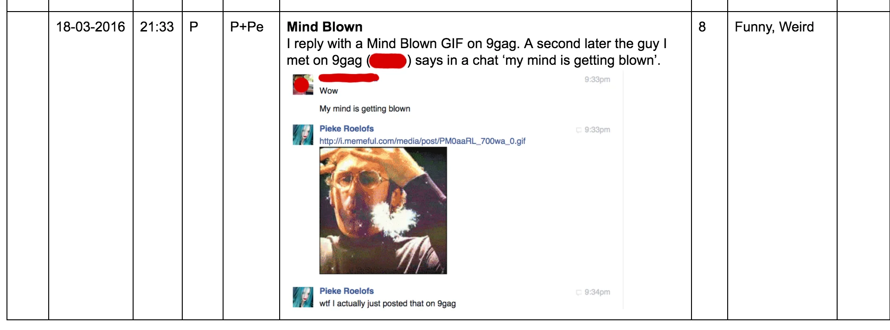Select the rating cell with number 8
Viewport: 890px width, 330px height.
710,166
